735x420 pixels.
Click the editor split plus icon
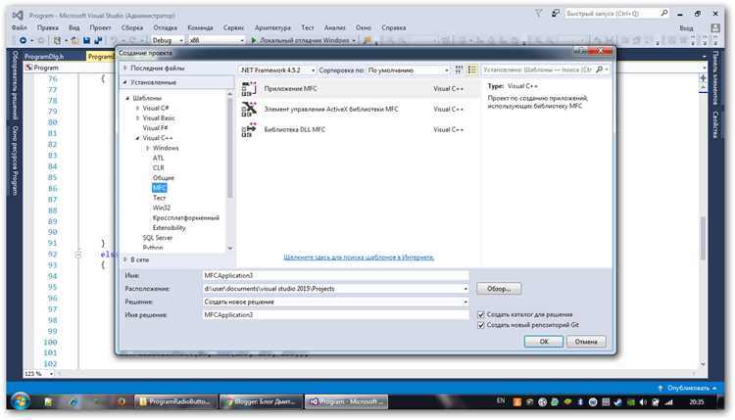point(703,78)
